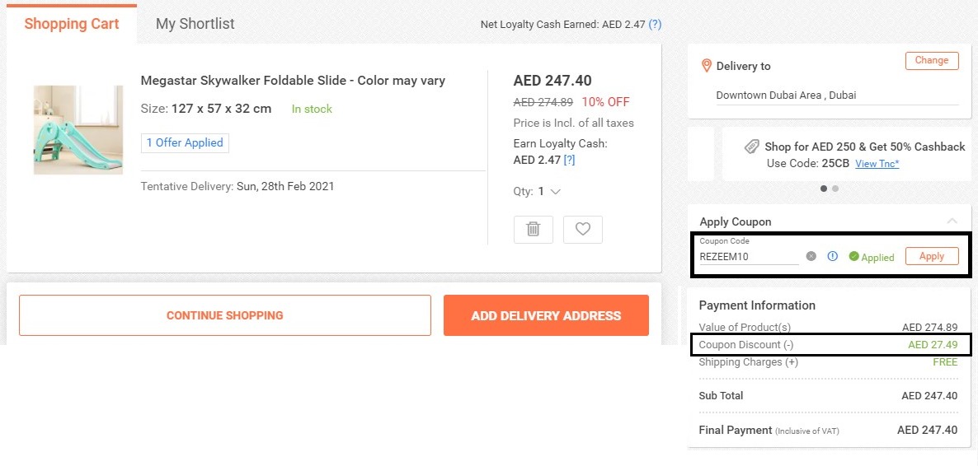Click the Add Delivery Address button

coord(546,315)
